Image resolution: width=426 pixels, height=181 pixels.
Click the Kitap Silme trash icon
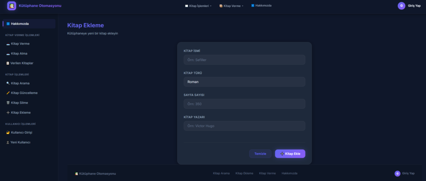(8, 103)
